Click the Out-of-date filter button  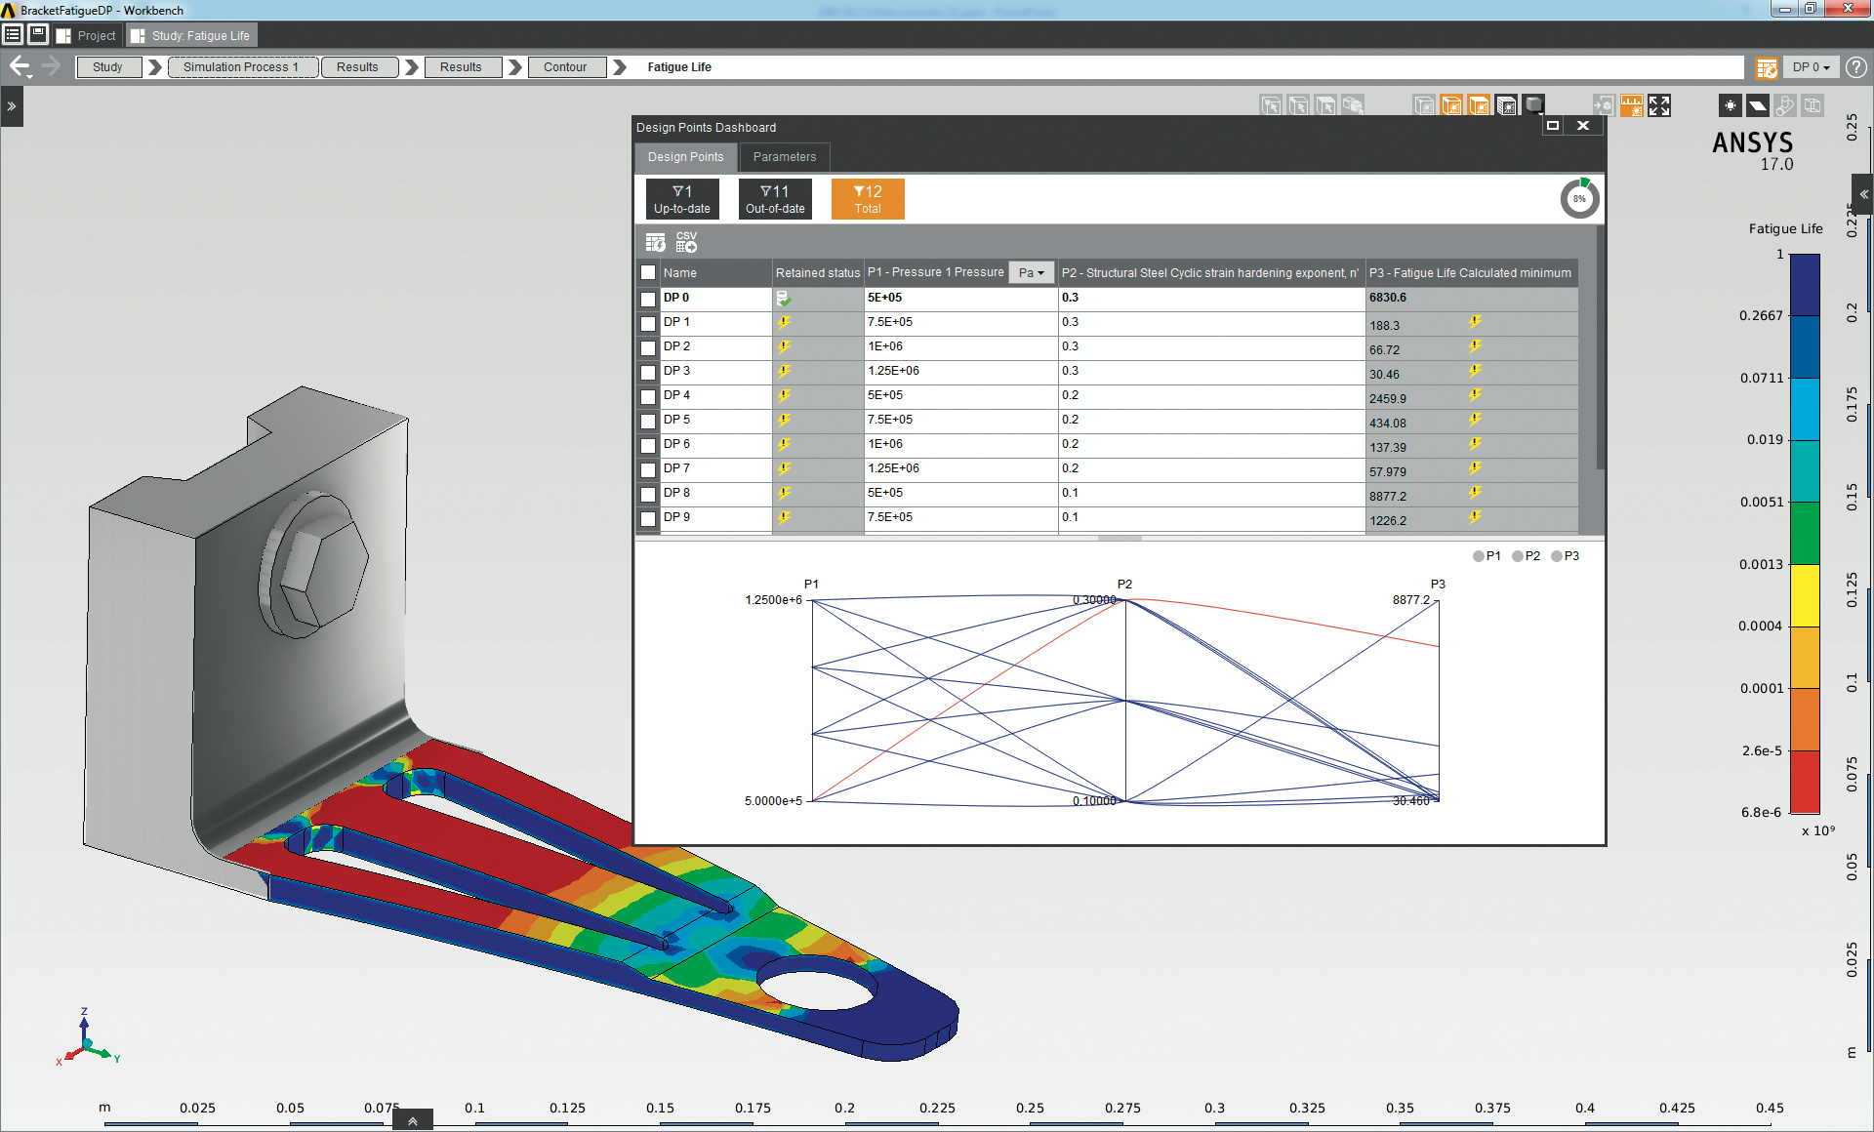tap(775, 198)
